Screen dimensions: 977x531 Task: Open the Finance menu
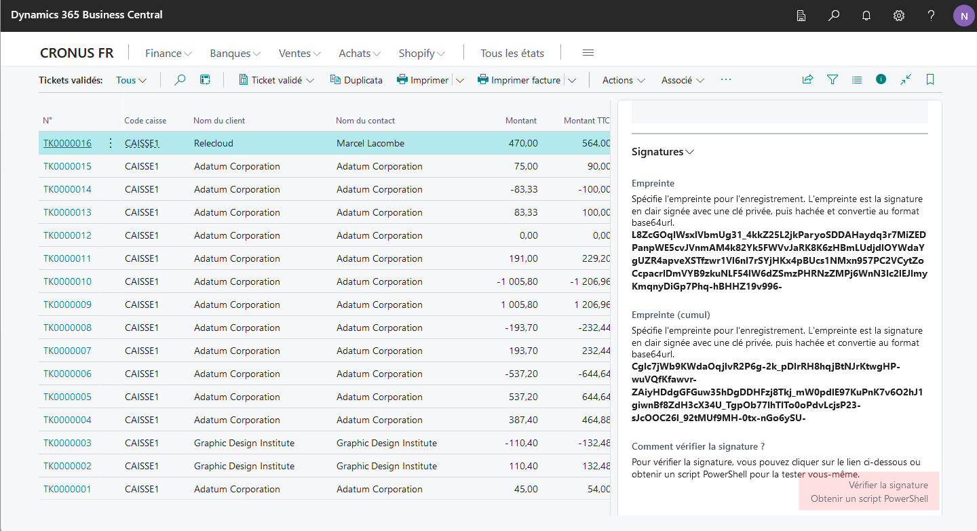point(169,53)
